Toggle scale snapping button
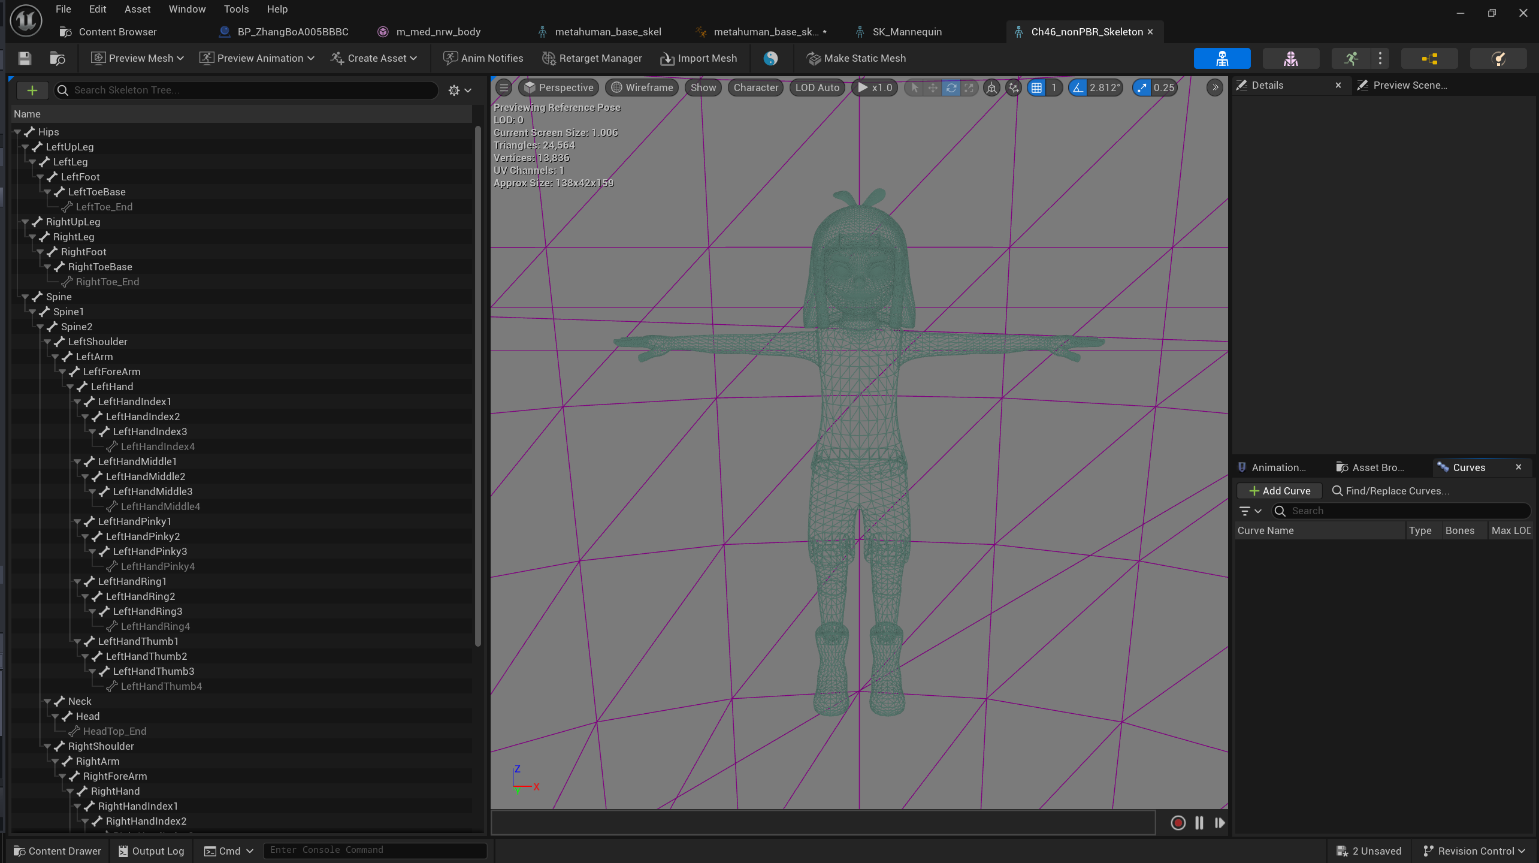1539x863 pixels. (1142, 87)
